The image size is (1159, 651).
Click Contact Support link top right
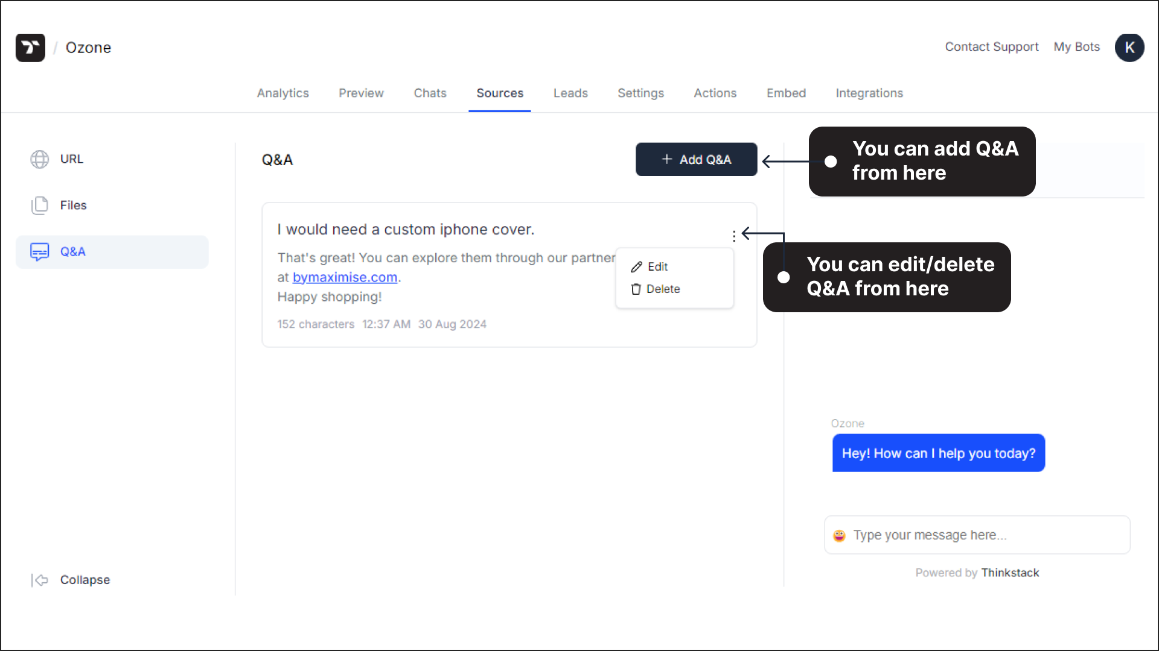coord(991,47)
